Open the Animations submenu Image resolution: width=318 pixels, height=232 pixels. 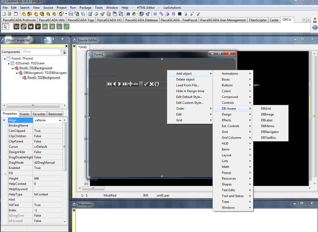[x=233, y=74]
